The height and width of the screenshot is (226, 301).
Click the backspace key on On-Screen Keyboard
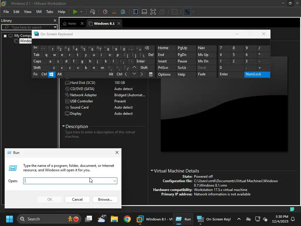(147, 48)
